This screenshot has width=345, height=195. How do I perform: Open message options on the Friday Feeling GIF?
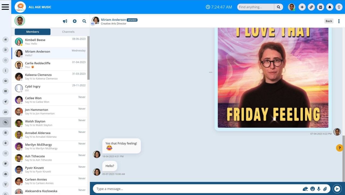[211, 72]
